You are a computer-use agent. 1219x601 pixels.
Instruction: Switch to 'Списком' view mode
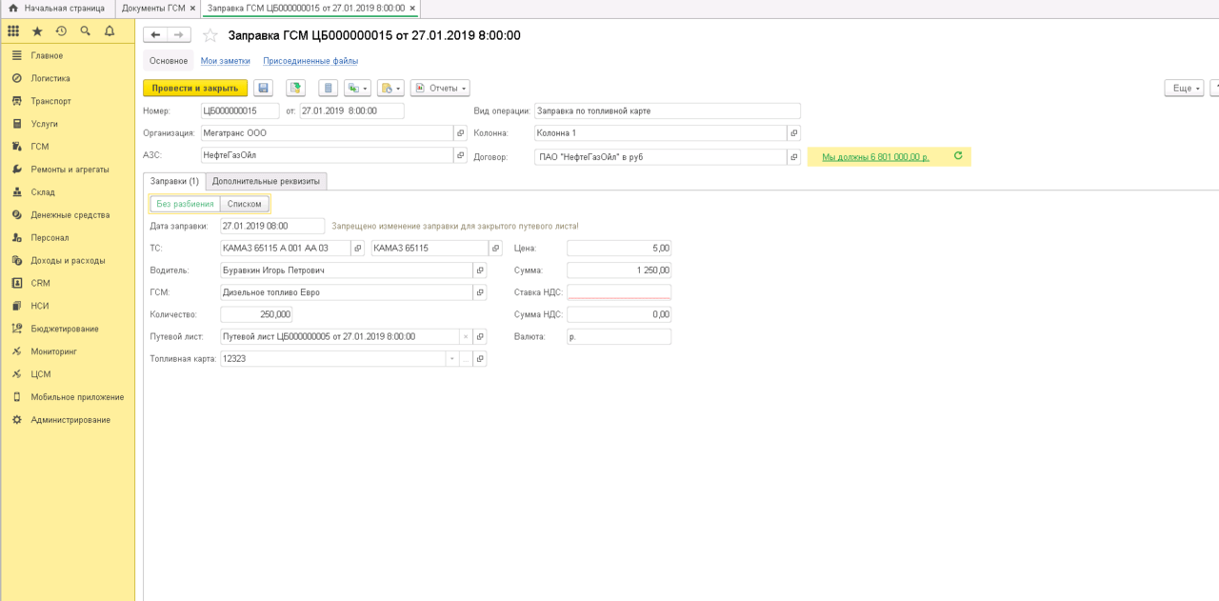coord(245,204)
